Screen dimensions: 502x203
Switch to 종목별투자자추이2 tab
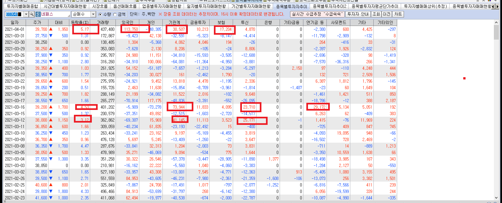[x=329, y=6]
